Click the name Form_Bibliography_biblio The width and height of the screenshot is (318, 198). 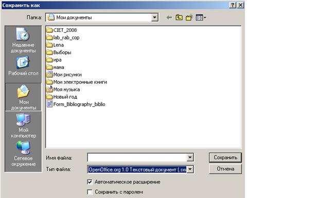pyautogui.click(x=79, y=104)
